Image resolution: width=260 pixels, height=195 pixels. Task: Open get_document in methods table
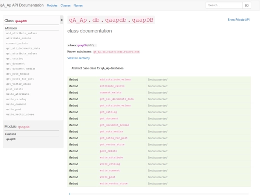tap(109, 118)
